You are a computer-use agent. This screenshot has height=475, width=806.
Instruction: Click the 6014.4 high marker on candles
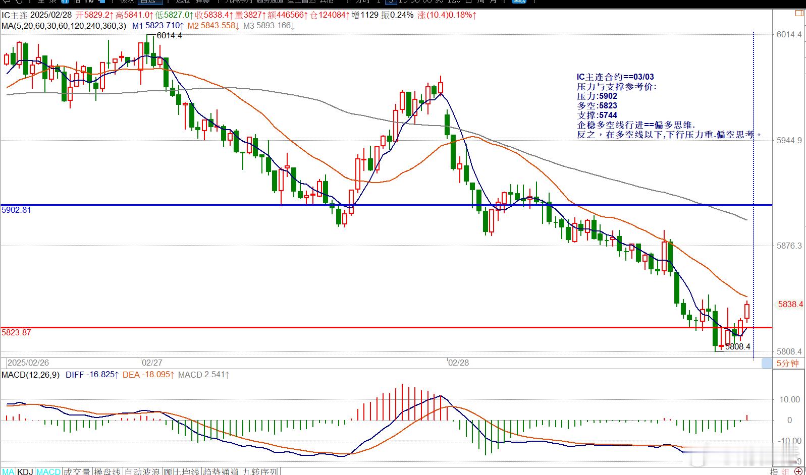coord(170,36)
